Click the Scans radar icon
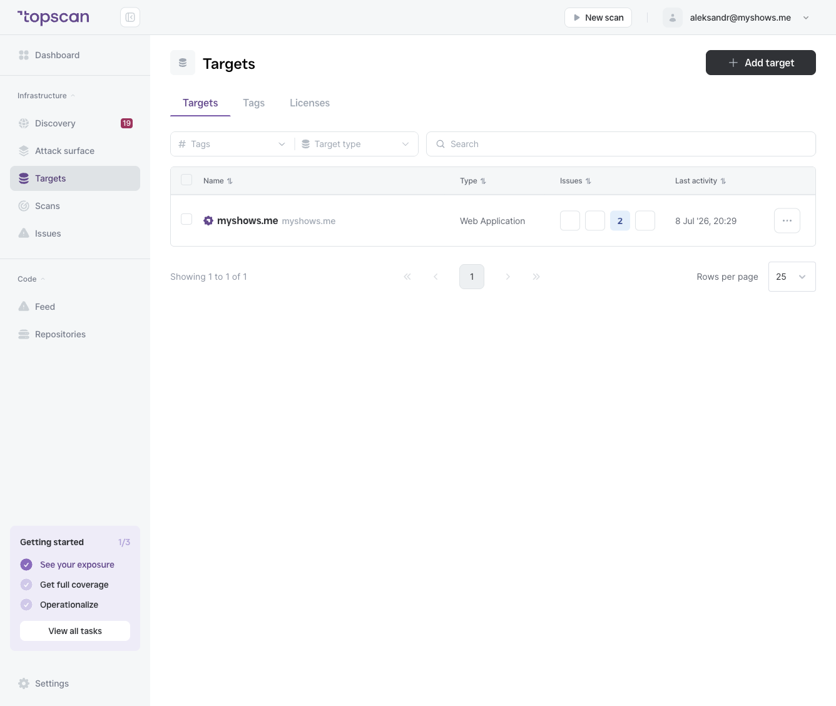This screenshot has height=706, width=836. [x=24, y=206]
